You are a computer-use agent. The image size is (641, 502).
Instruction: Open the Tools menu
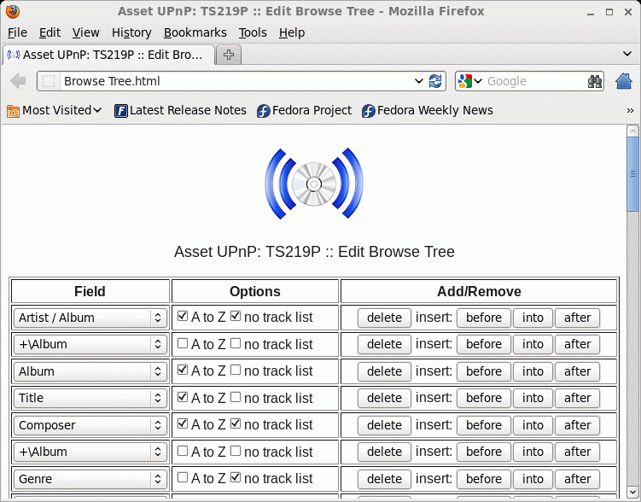tap(253, 32)
